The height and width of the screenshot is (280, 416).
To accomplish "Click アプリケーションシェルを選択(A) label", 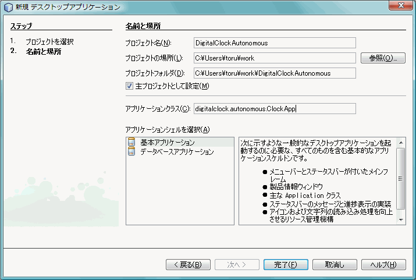I will (168, 129).
